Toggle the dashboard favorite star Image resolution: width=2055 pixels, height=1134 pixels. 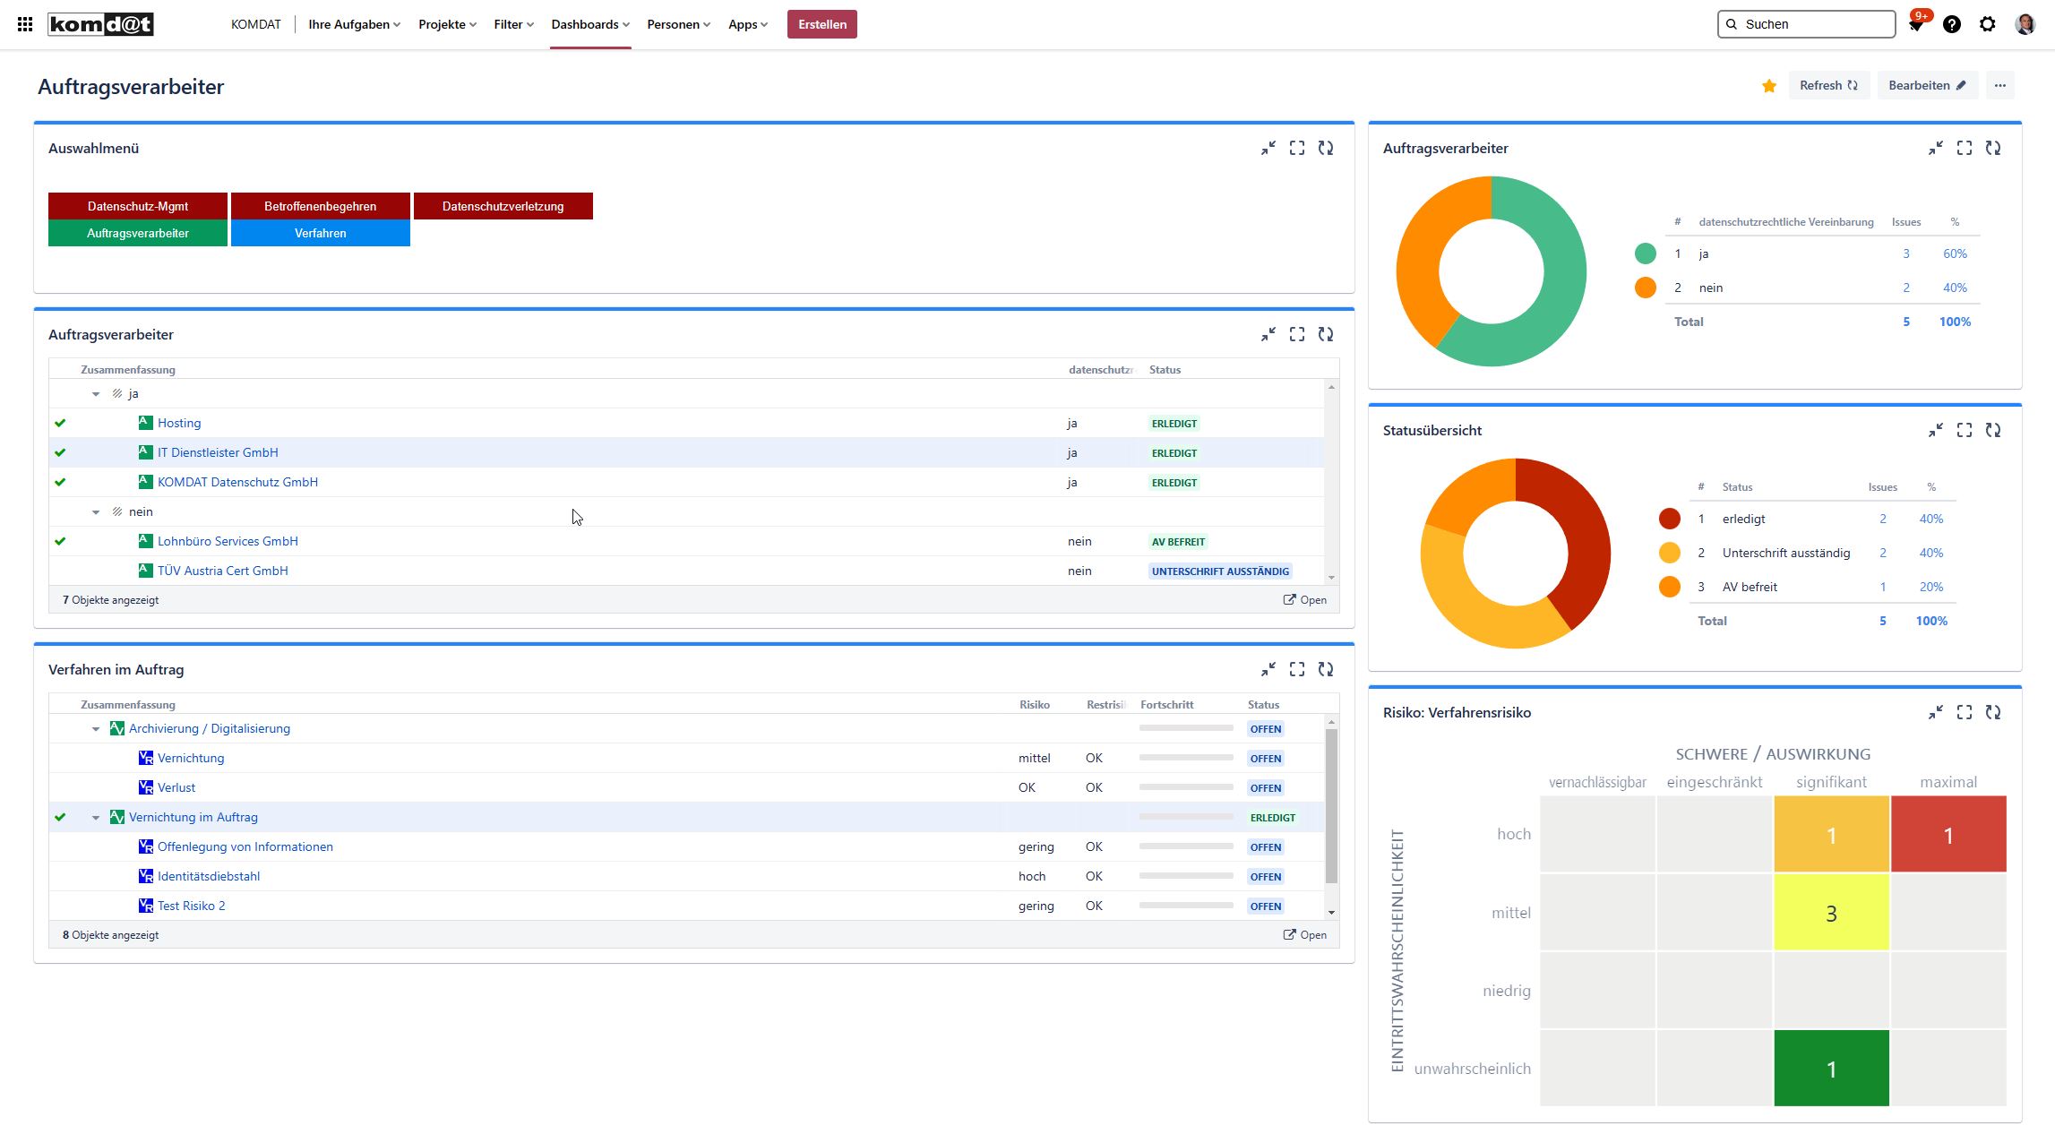(1768, 86)
